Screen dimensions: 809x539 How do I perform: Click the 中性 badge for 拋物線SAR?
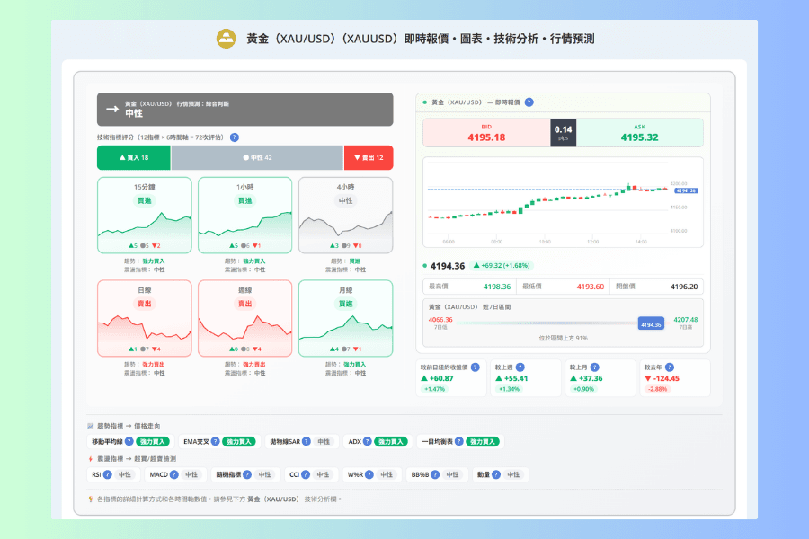[x=324, y=441]
